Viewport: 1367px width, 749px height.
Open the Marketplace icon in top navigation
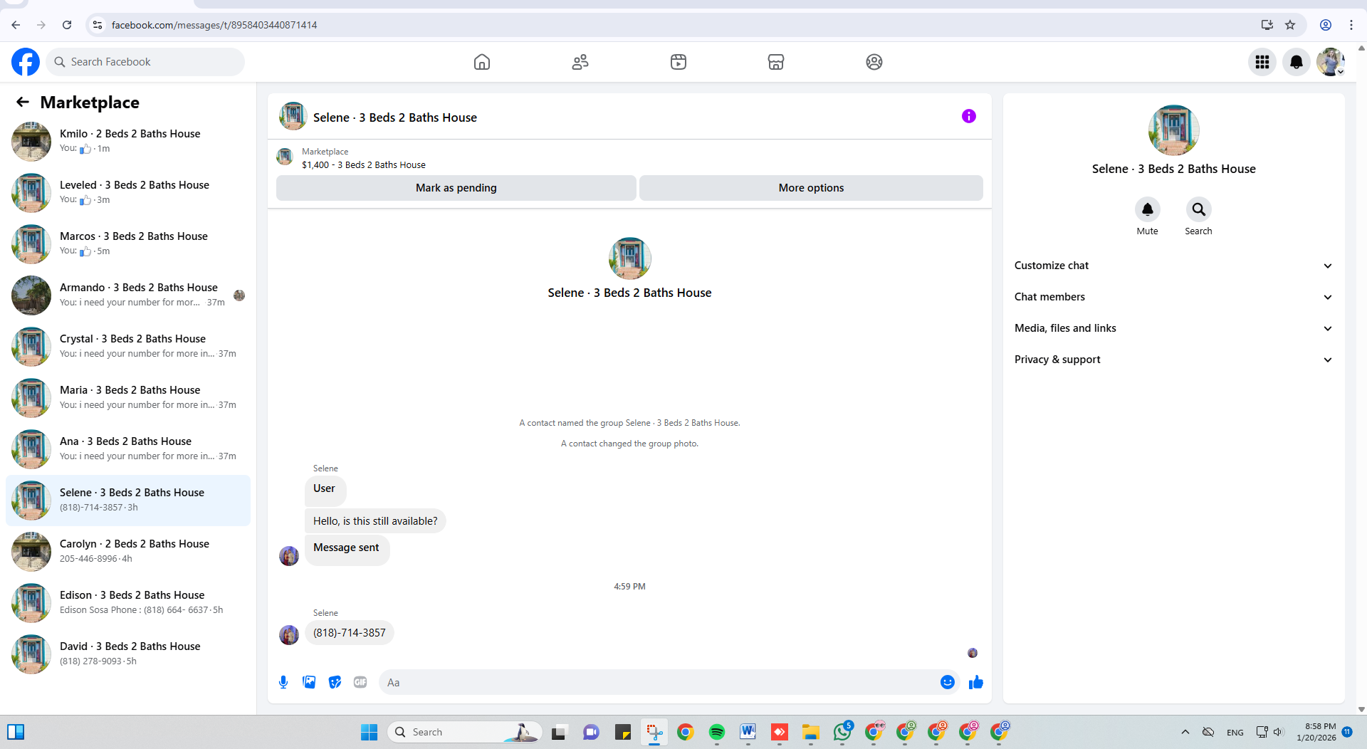[x=776, y=62]
